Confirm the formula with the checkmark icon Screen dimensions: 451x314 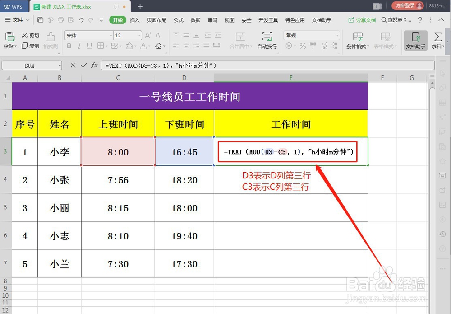(84, 66)
